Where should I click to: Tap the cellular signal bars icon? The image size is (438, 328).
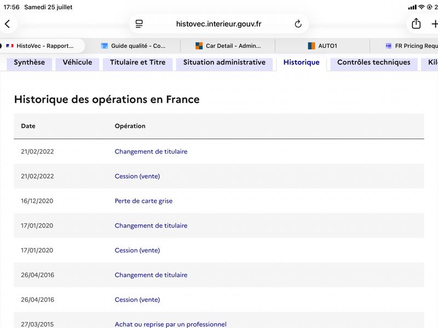(x=412, y=7)
